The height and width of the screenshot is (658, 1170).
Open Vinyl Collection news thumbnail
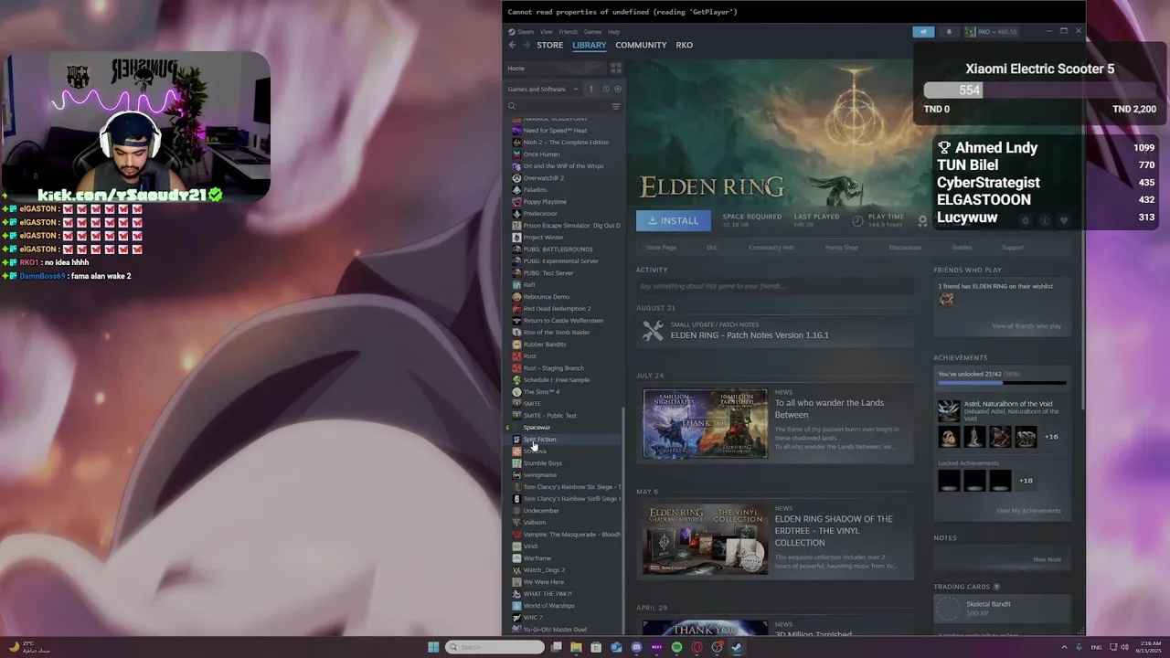pos(706,540)
